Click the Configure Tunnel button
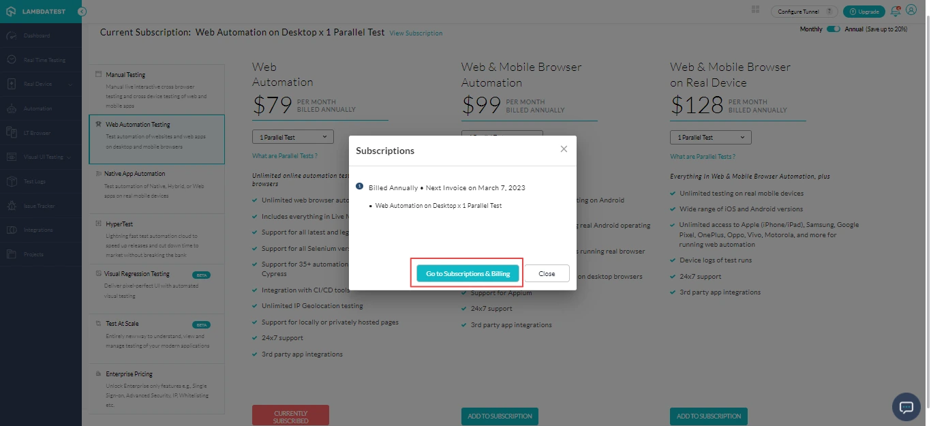 804,12
